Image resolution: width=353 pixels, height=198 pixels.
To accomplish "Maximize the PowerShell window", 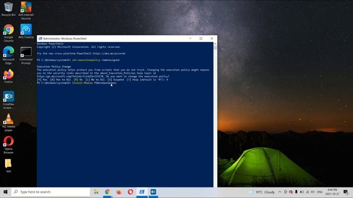I will 201,38.
